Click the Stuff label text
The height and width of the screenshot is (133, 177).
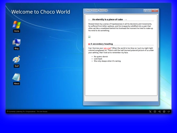[17, 66]
